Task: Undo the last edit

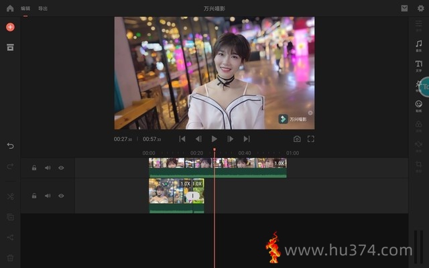Action: tap(11, 146)
